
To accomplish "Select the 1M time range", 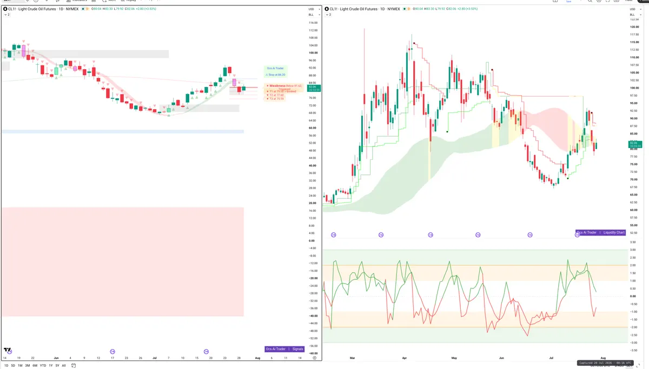I will coord(20,365).
